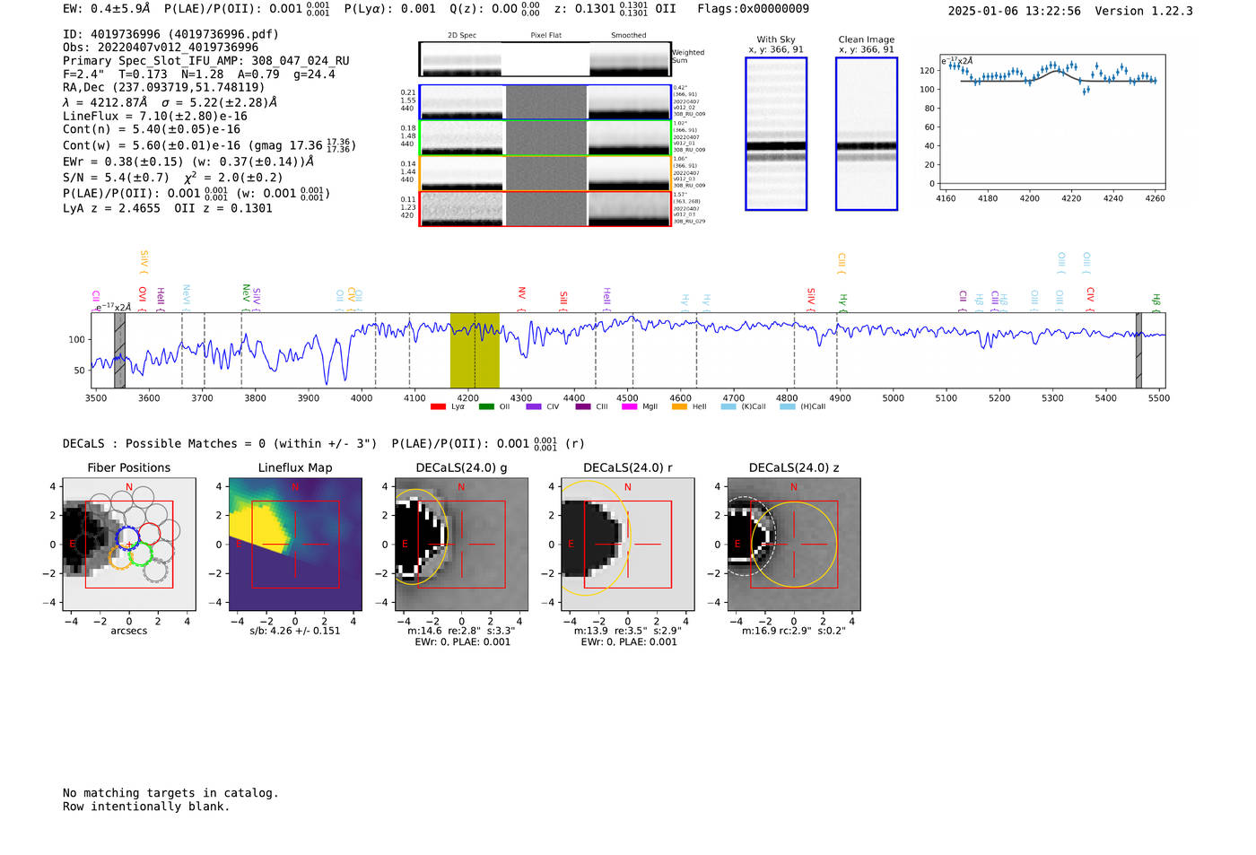This screenshot has height=855, width=1256.
Task: Click the Cont(n) = 5.40(±0.05)e-16 line
Action: (x=152, y=129)
